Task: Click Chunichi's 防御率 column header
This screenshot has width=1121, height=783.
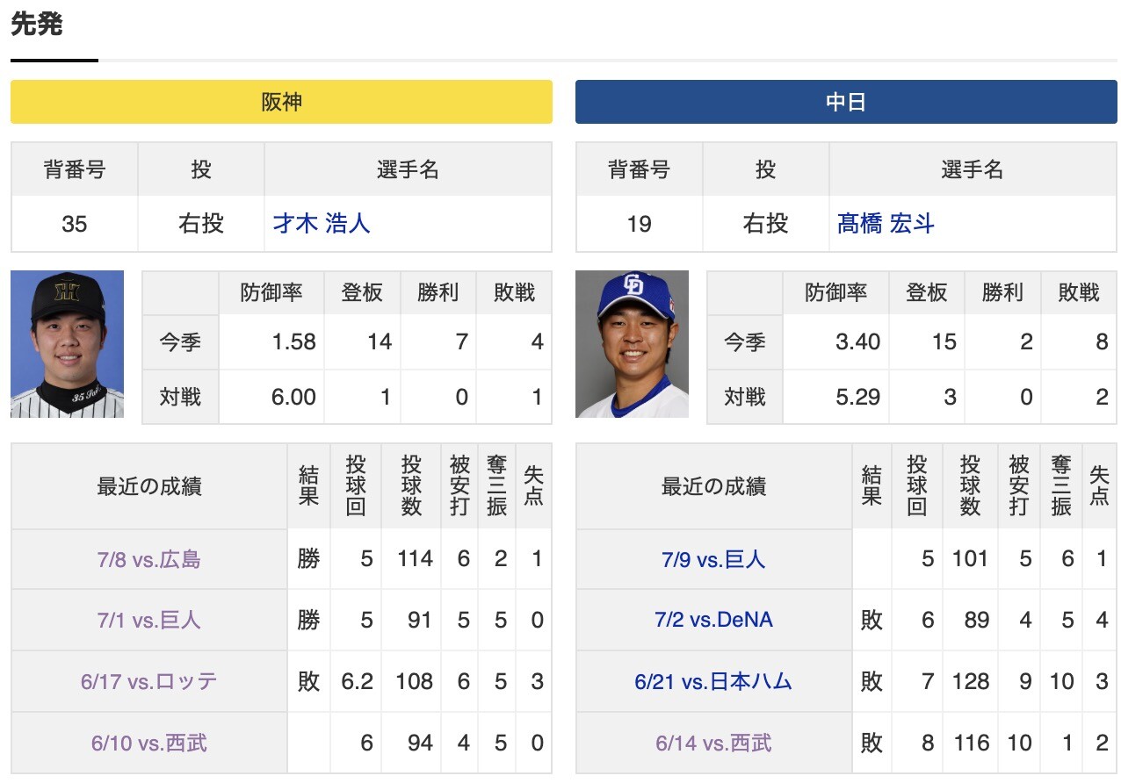Action: (x=835, y=293)
